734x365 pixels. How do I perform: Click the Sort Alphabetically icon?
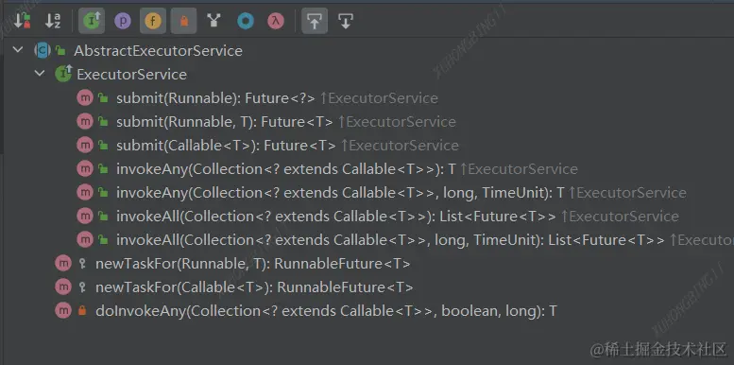click(53, 21)
